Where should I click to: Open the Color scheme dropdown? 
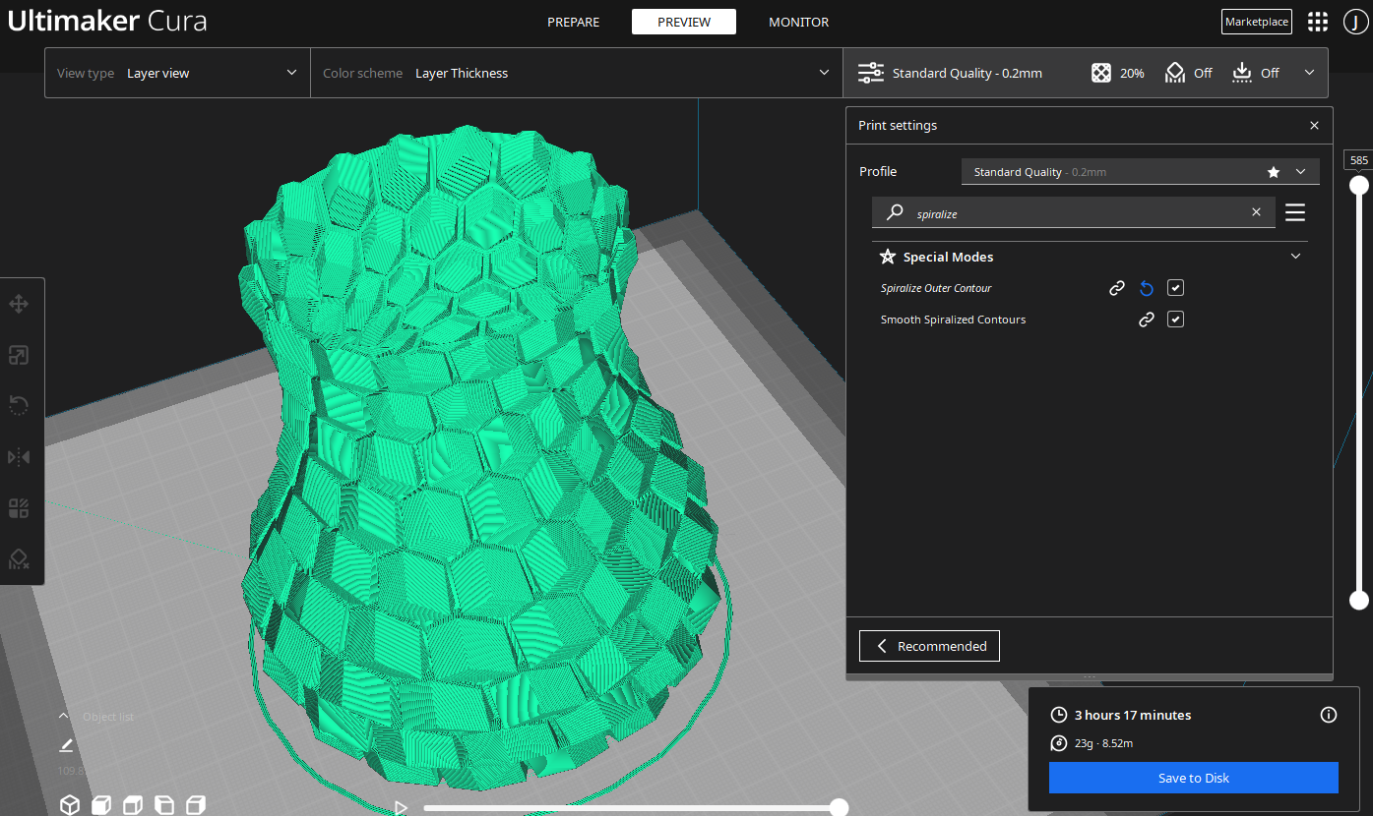pos(576,73)
